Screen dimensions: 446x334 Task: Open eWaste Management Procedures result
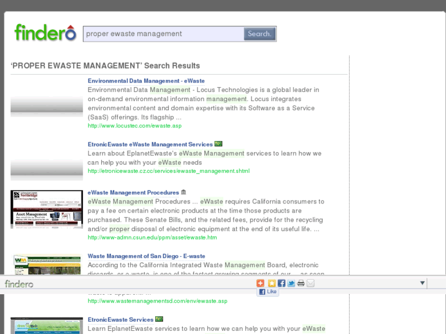pos(133,192)
